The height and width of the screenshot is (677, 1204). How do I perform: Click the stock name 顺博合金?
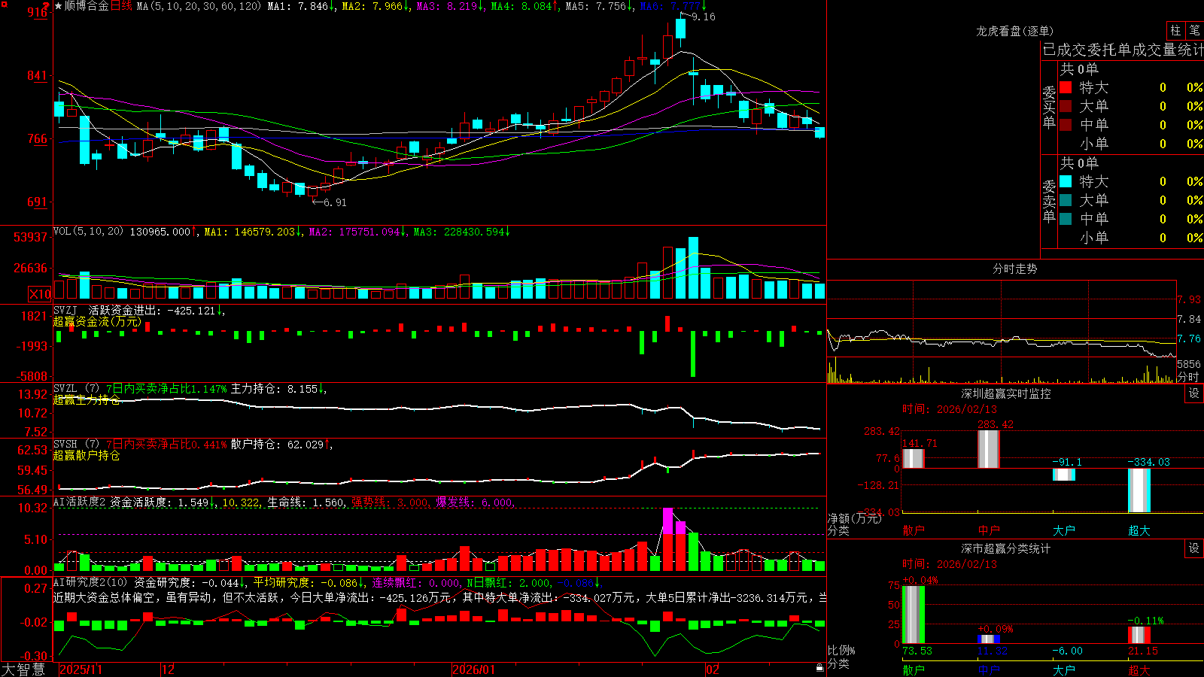click(x=87, y=6)
